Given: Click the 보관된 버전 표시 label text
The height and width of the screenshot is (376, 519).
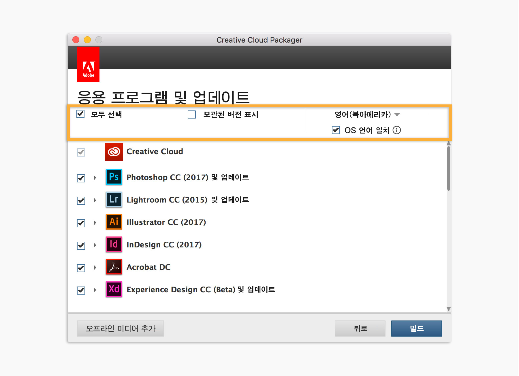Looking at the screenshot, I should pyautogui.click(x=231, y=114).
